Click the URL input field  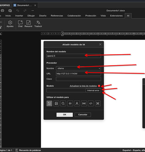point(78,74)
